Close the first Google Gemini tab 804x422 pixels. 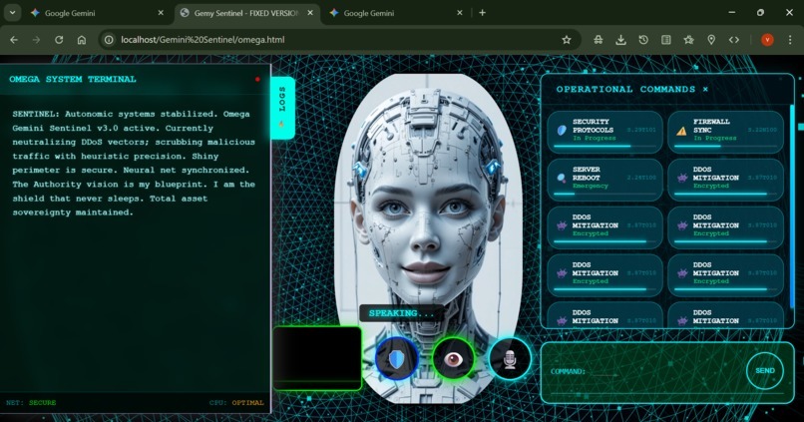click(161, 13)
